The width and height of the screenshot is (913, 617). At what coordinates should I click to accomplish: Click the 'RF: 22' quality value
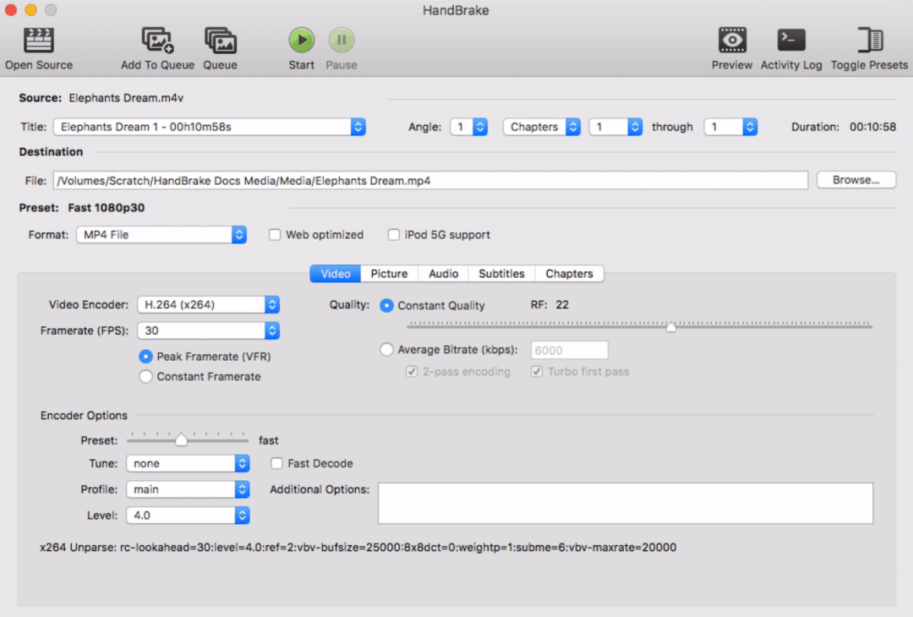[549, 305]
